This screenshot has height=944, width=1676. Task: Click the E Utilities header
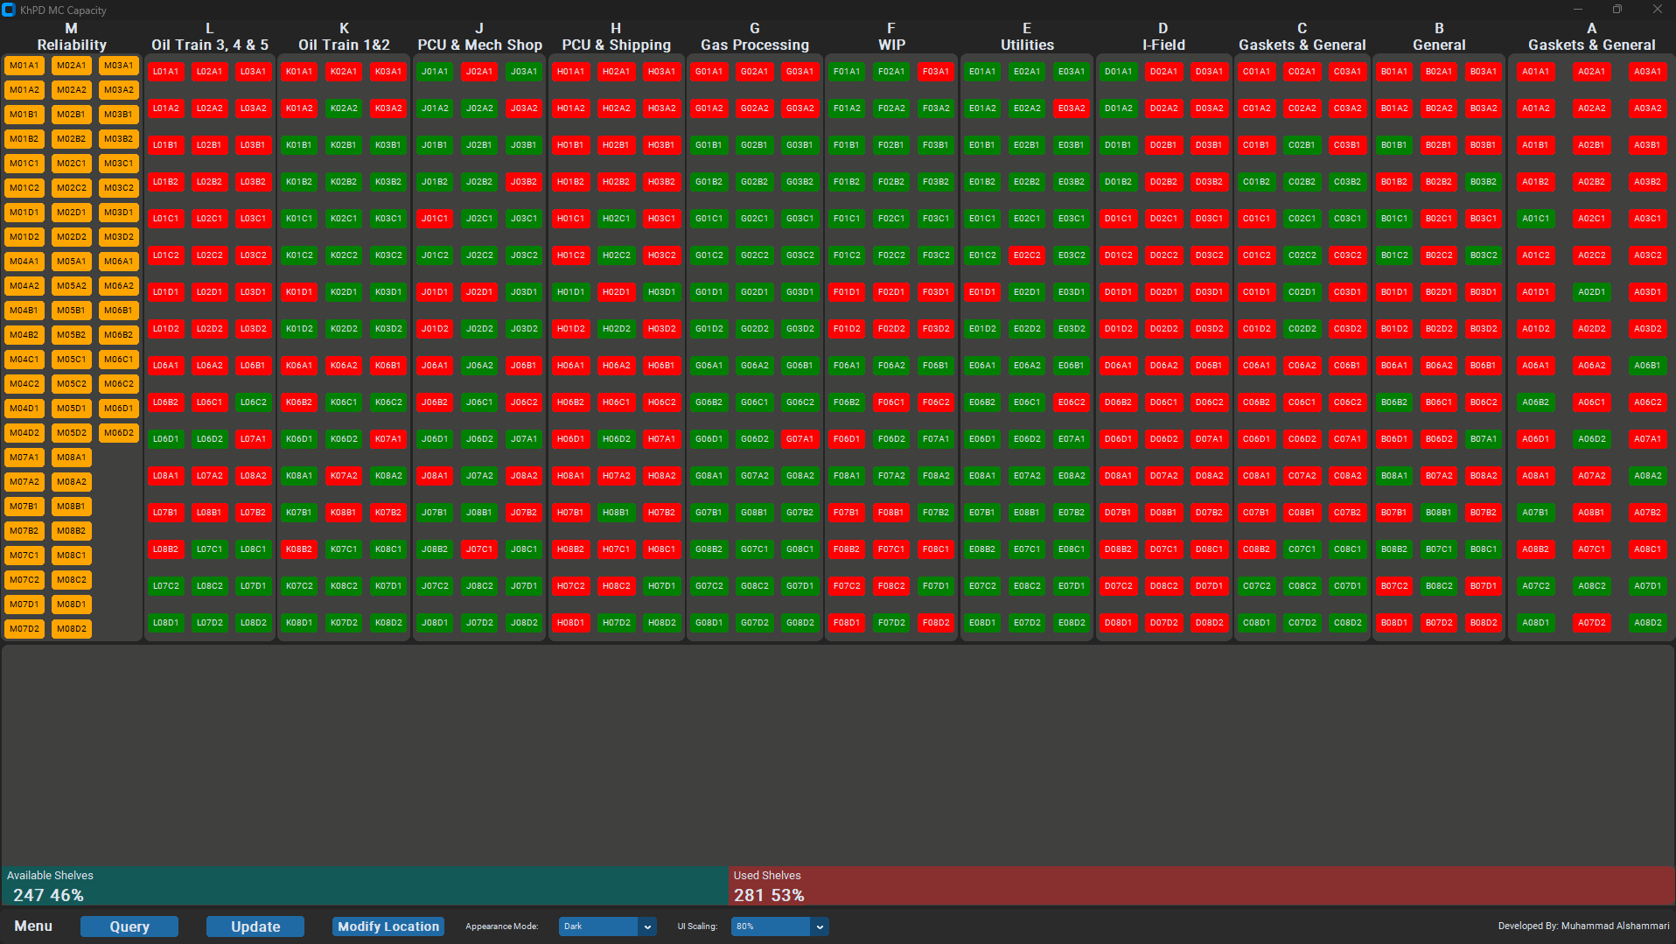(1027, 37)
